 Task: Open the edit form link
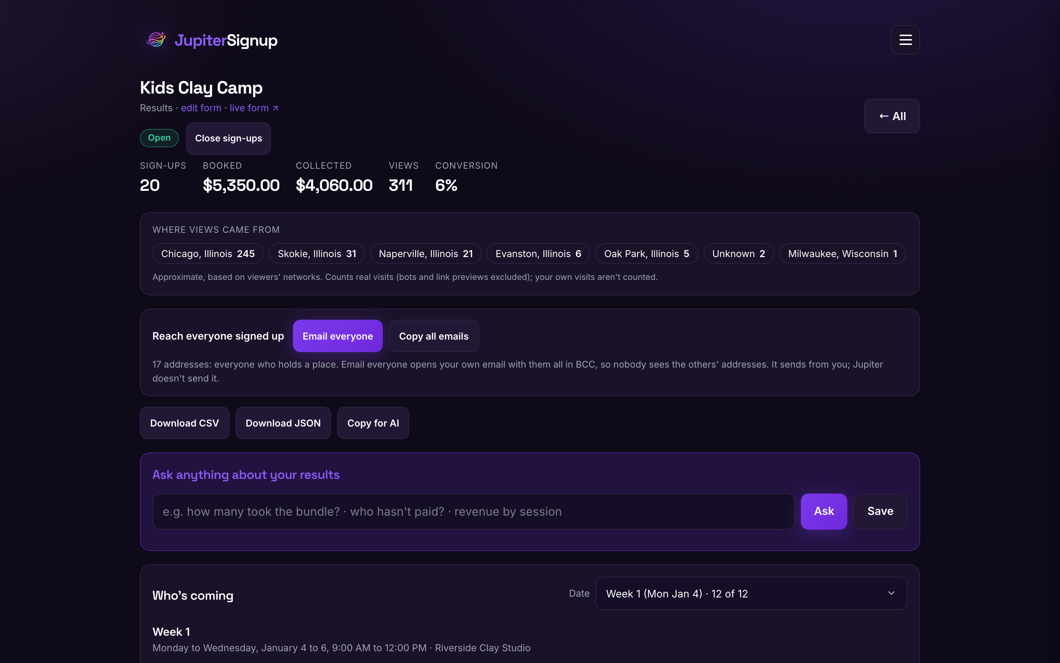point(201,108)
